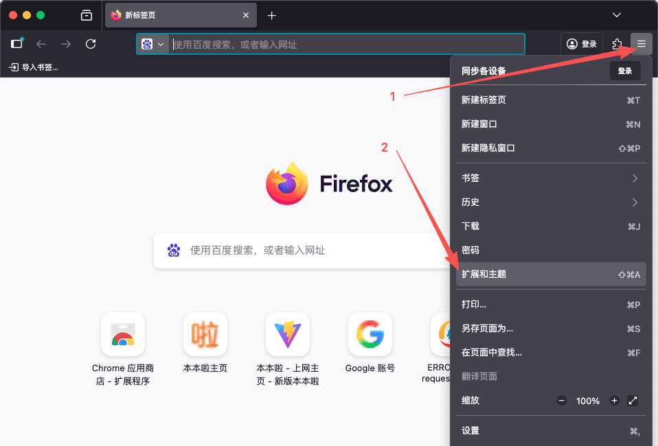Click the reload page icon
Viewport: 658px width, 446px height.
point(91,44)
